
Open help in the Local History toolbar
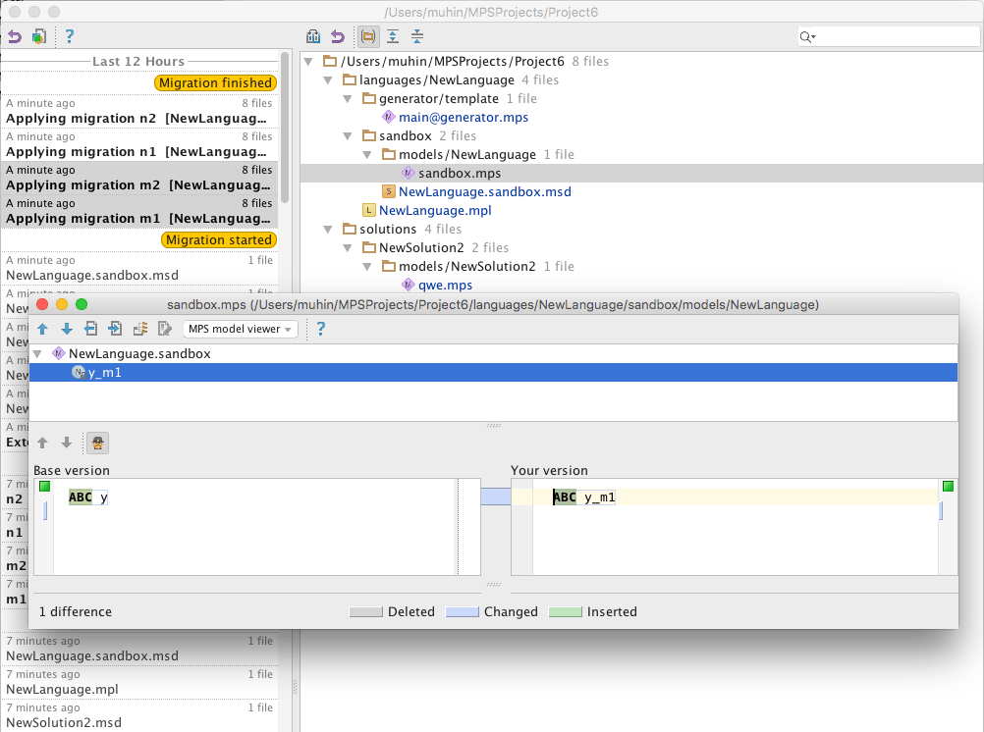(70, 37)
